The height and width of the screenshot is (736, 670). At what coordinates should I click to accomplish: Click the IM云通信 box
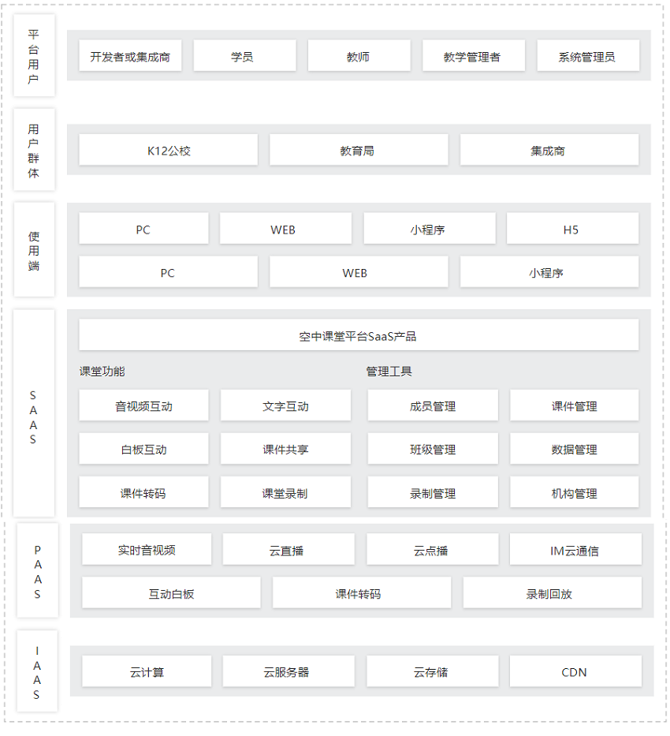pos(575,550)
